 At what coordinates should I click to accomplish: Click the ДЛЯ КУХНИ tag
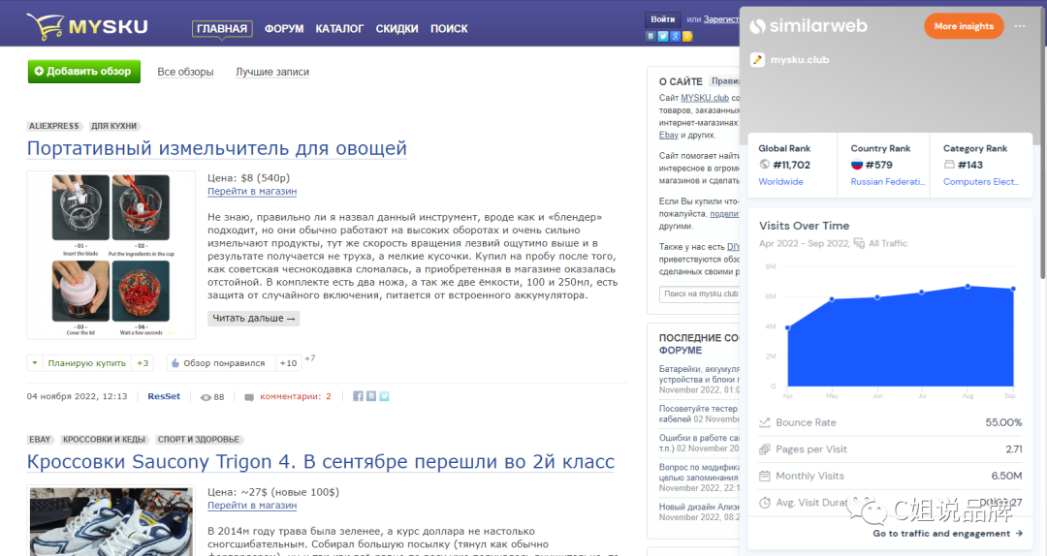pyautogui.click(x=113, y=126)
